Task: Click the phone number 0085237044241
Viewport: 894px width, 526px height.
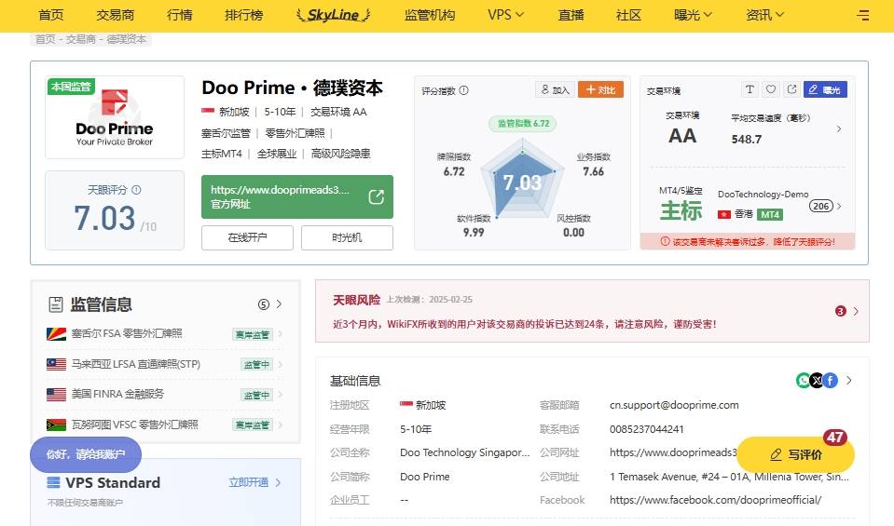Action: tap(647, 428)
